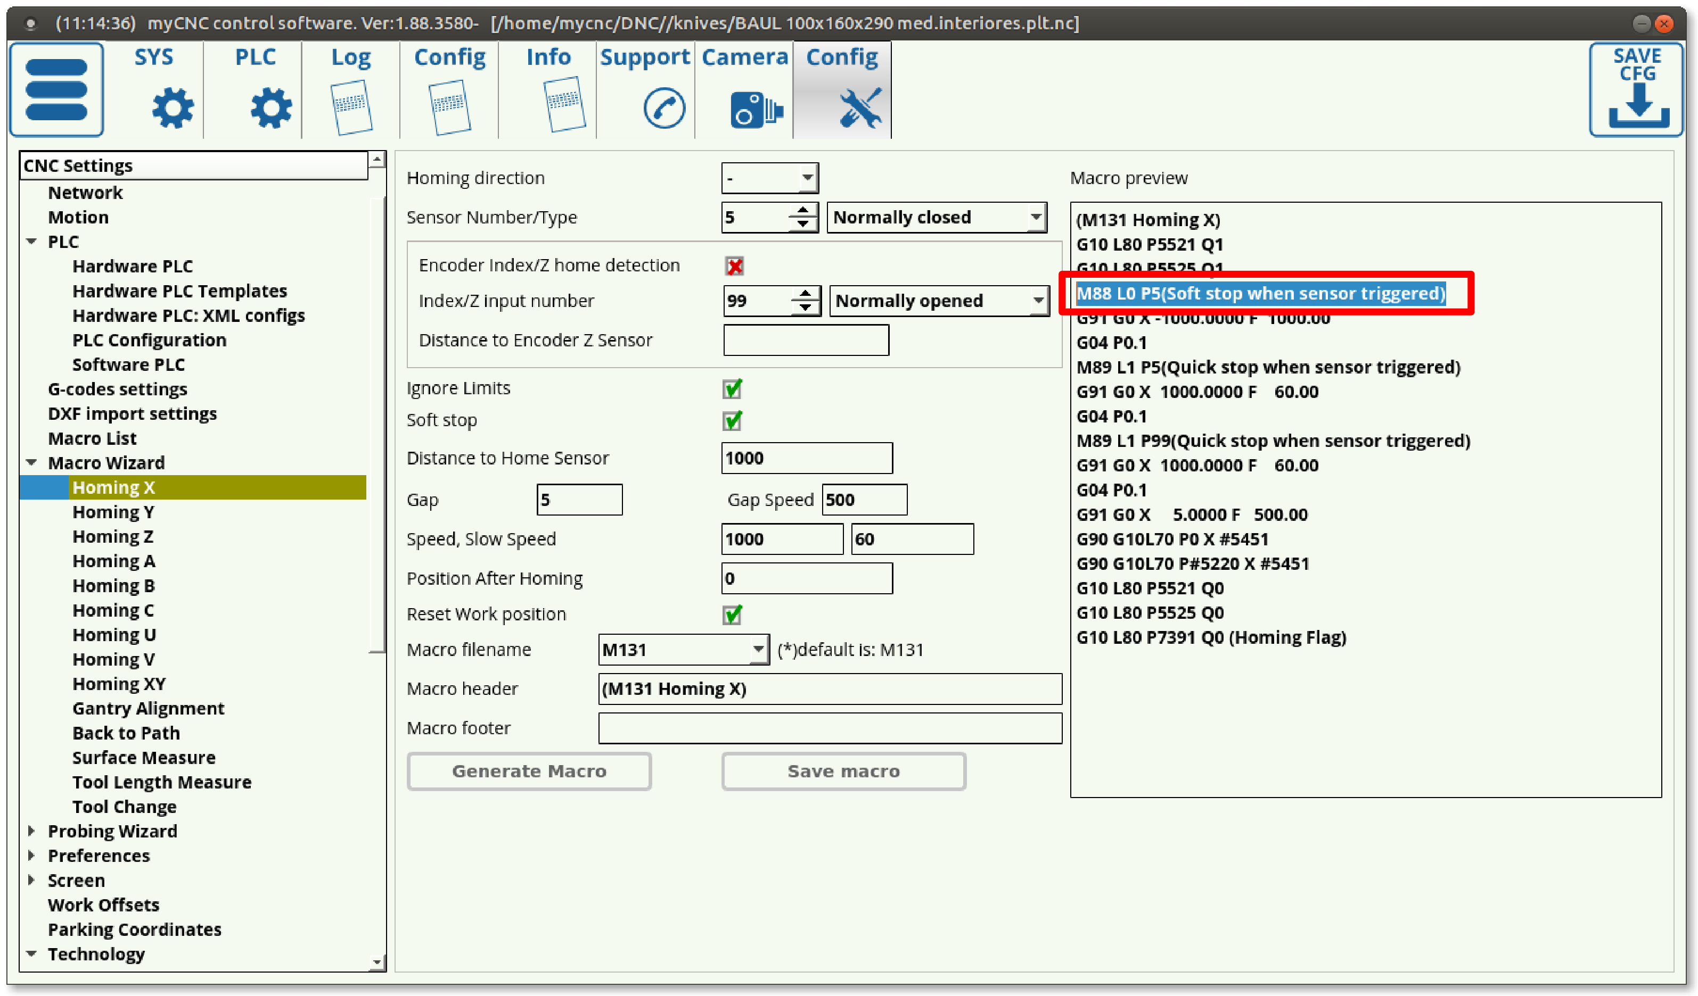Select Homing Y in Macro Wizard
Screen dimensions: 1698x996
click(113, 512)
